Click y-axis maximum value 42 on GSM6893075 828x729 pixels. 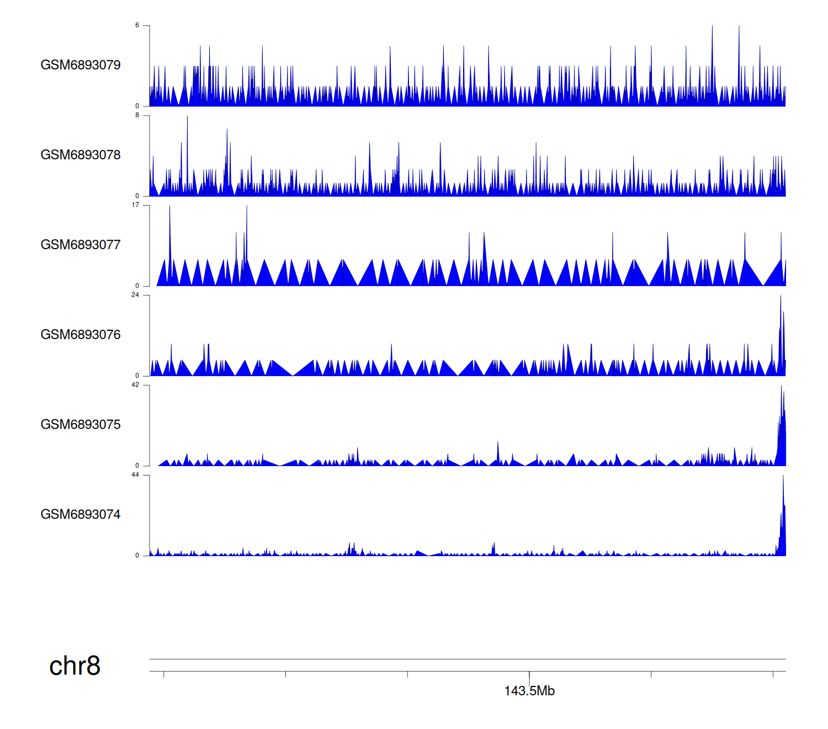(x=136, y=385)
